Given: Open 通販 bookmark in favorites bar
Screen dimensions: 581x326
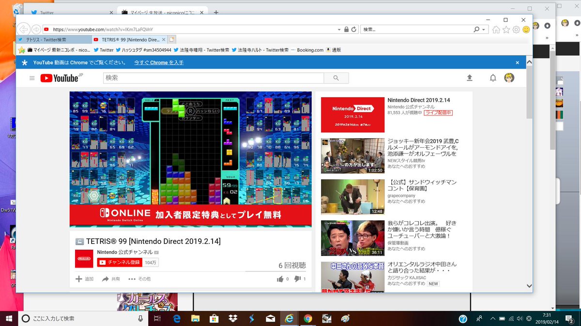Looking at the screenshot, I should point(334,50).
